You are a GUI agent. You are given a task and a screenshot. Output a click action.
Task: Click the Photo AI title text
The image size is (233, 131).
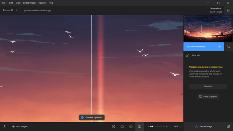pos(8,11)
